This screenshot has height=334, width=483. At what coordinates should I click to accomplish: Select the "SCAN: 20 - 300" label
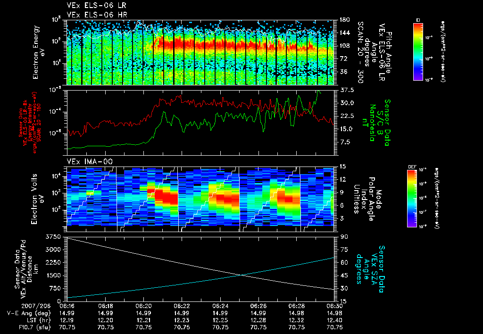(x=360, y=52)
